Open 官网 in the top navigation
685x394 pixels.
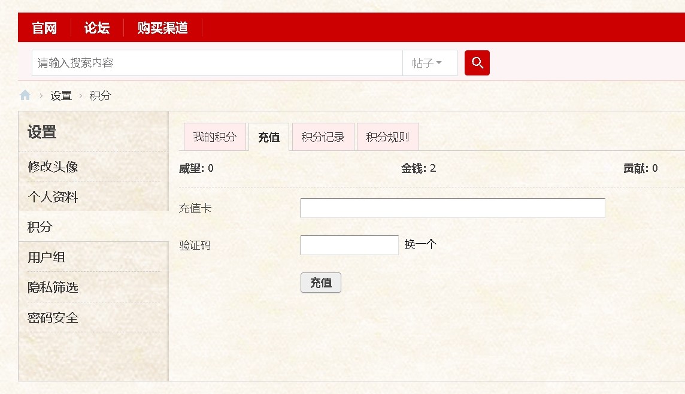[x=44, y=28]
